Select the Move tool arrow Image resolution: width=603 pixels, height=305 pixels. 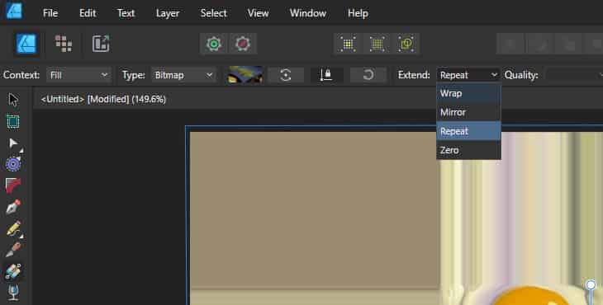coord(13,100)
